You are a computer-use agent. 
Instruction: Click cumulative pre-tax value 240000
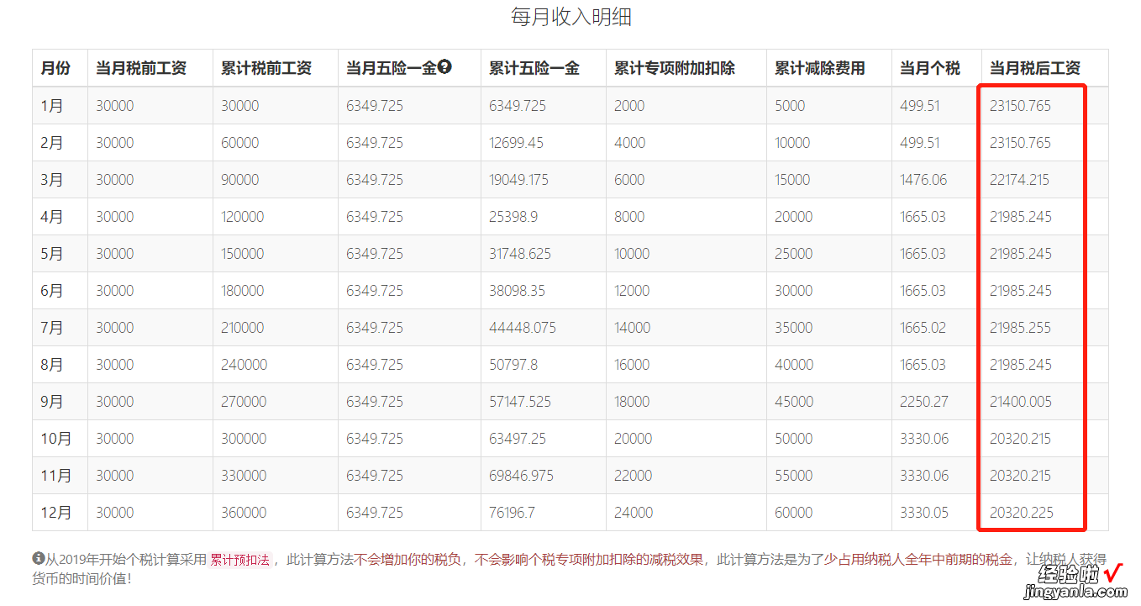[244, 365]
